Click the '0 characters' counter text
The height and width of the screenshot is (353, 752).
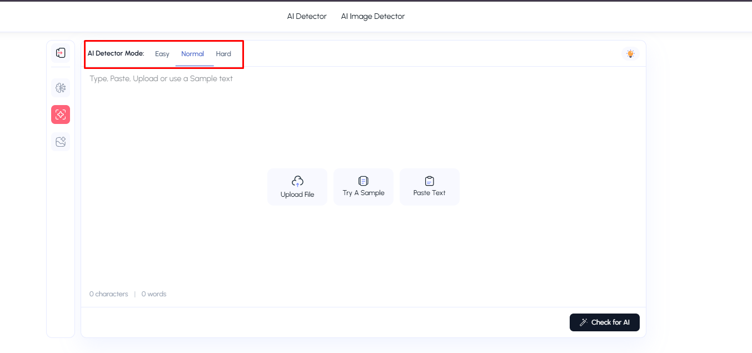coord(109,294)
